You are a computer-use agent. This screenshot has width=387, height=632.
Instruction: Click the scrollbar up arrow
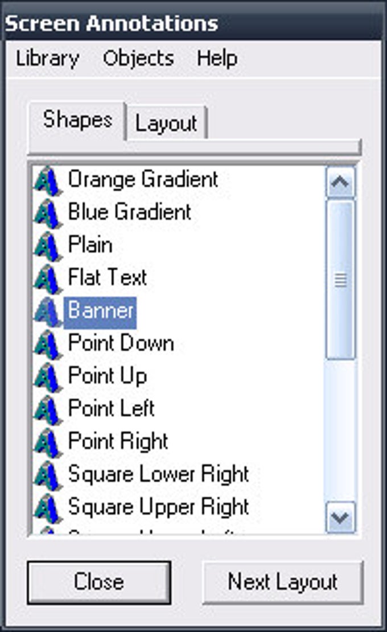(x=340, y=182)
